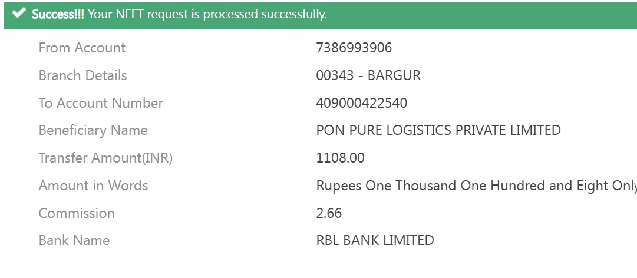Image resolution: width=637 pixels, height=278 pixels.
Task: Select the transfer amount 1108.00
Action: tap(340, 158)
